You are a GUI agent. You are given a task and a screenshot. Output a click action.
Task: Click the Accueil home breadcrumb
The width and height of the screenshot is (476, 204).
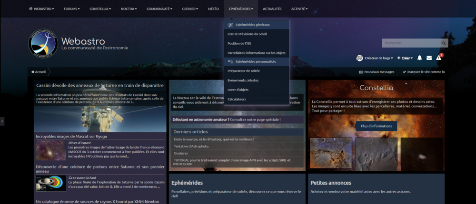click(x=39, y=72)
